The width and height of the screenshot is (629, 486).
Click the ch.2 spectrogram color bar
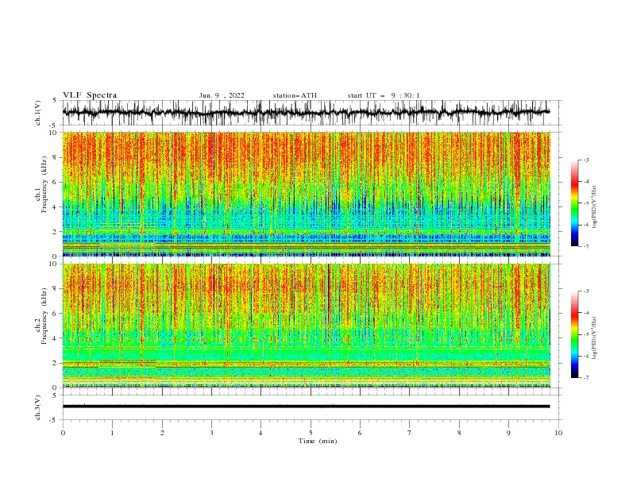574,334
